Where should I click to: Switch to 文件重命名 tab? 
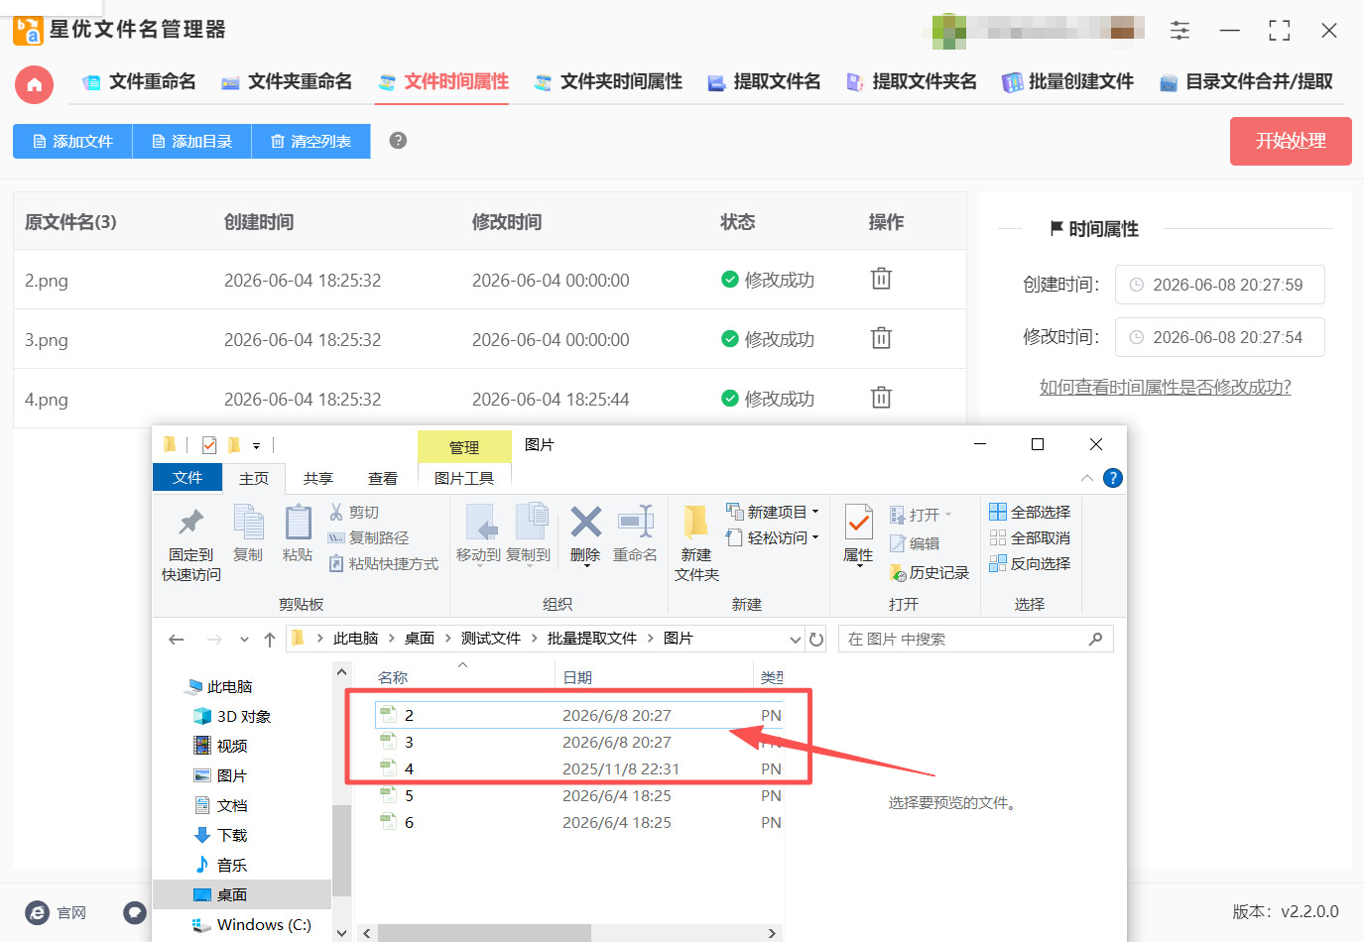tap(139, 82)
